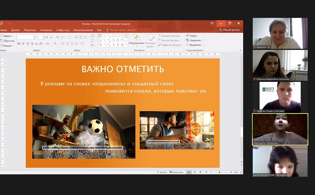Toggle the Заметки notes pane
The image size is (315, 195).
tap(162, 172)
